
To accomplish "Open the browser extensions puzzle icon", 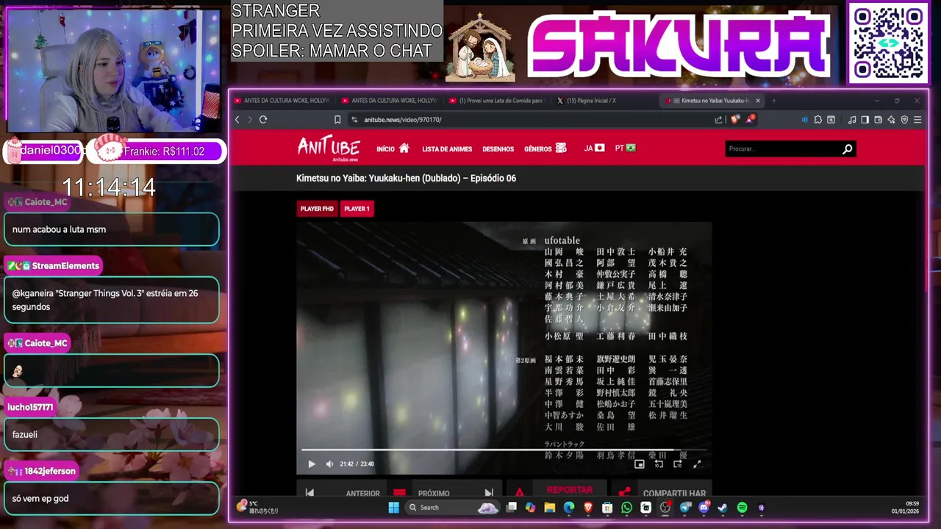I will (817, 120).
